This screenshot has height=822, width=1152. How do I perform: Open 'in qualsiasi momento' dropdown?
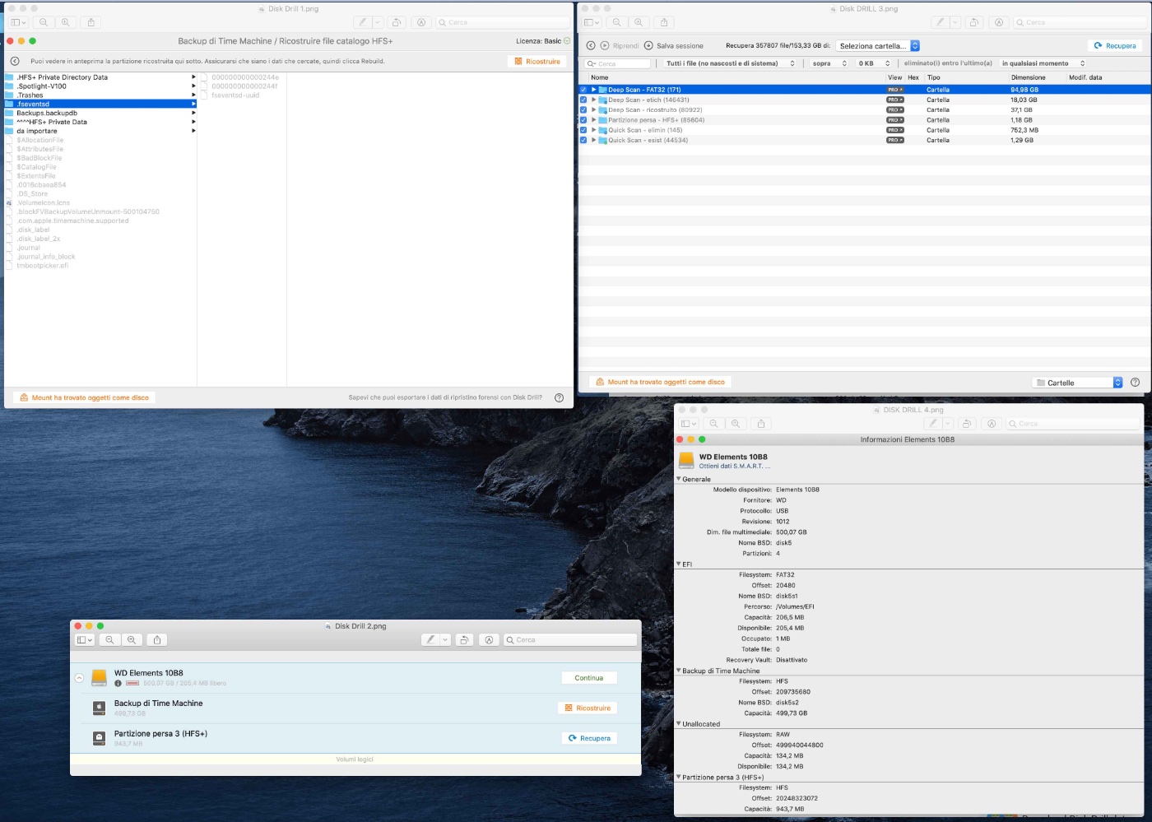click(1043, 63)
